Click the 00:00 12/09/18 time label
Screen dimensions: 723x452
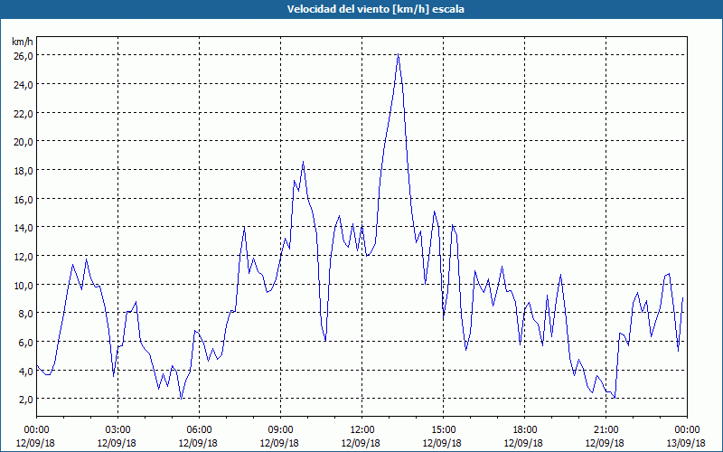[x=36, y=437]
